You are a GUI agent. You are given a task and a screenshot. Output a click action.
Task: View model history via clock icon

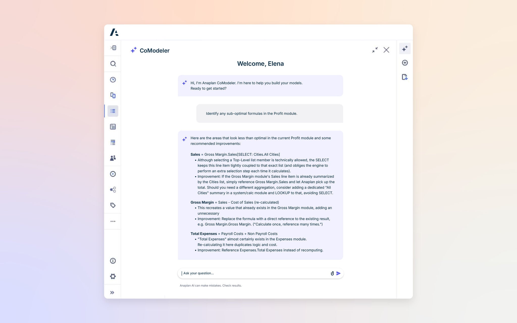[113, 80]
